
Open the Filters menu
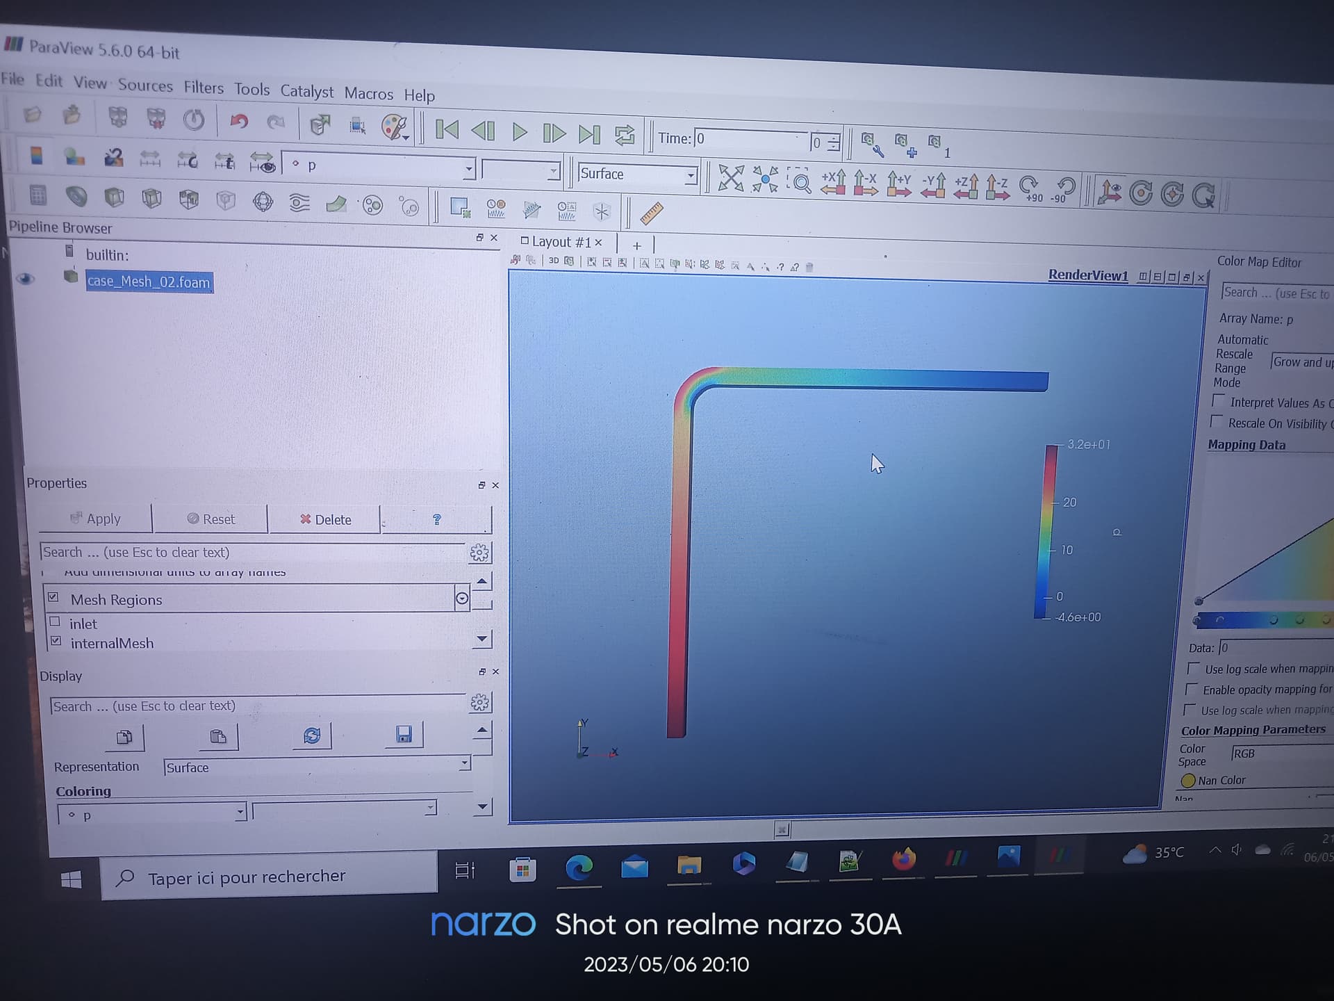204,88
